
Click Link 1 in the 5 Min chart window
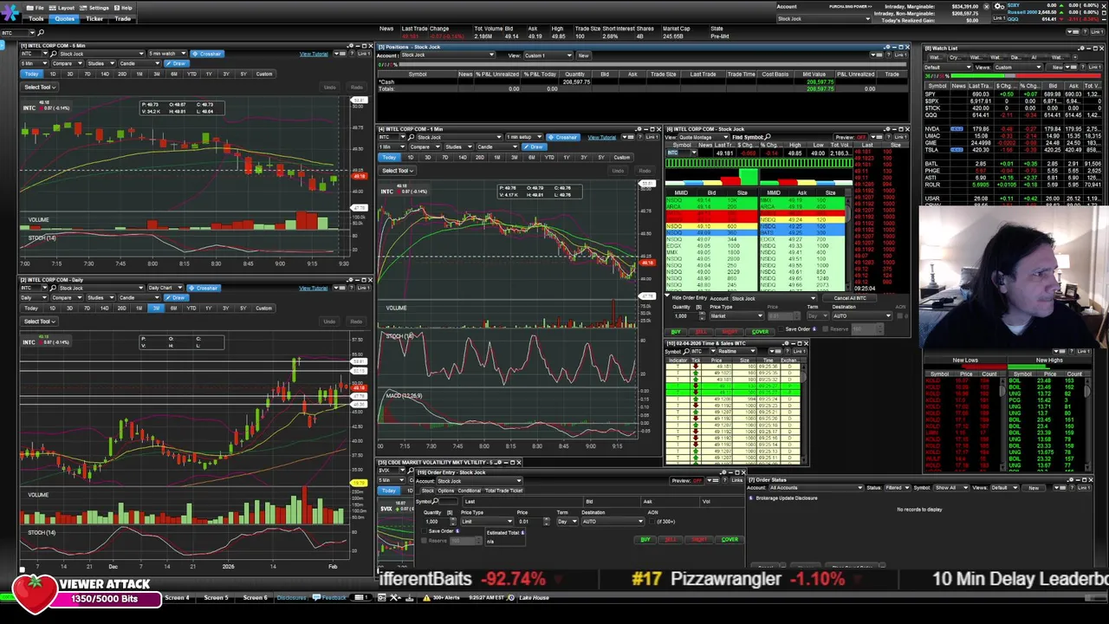[363, 54]
